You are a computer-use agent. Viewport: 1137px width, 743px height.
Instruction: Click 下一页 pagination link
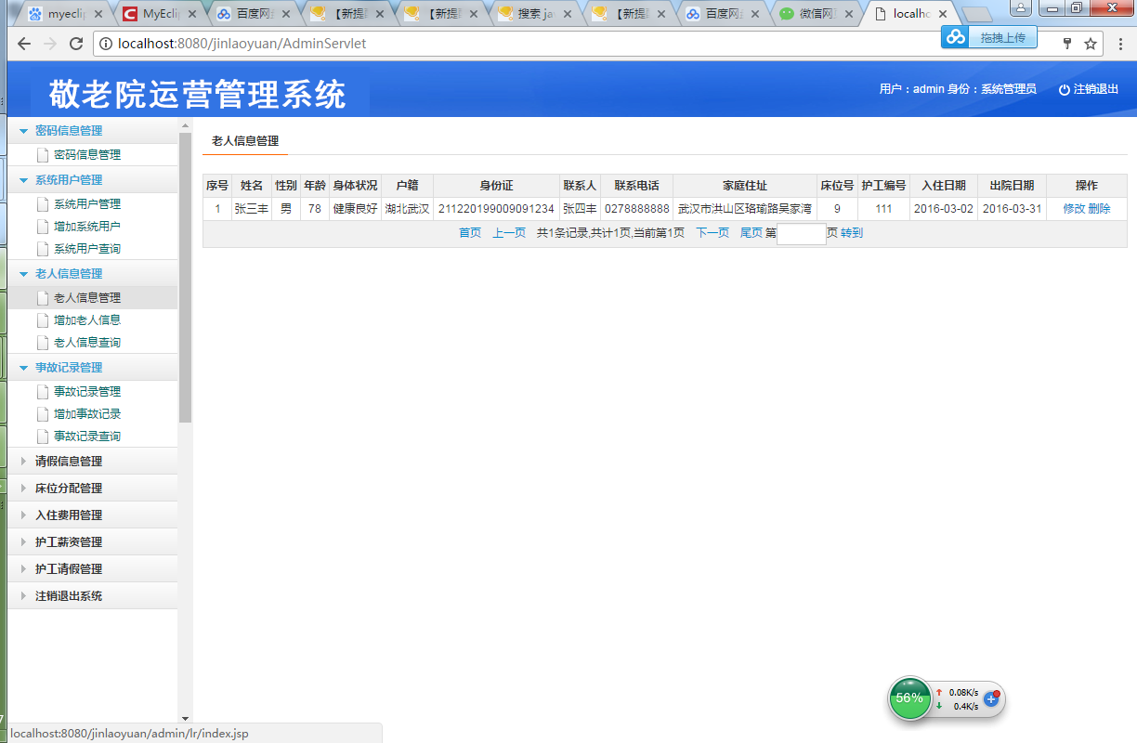point(712,233)
